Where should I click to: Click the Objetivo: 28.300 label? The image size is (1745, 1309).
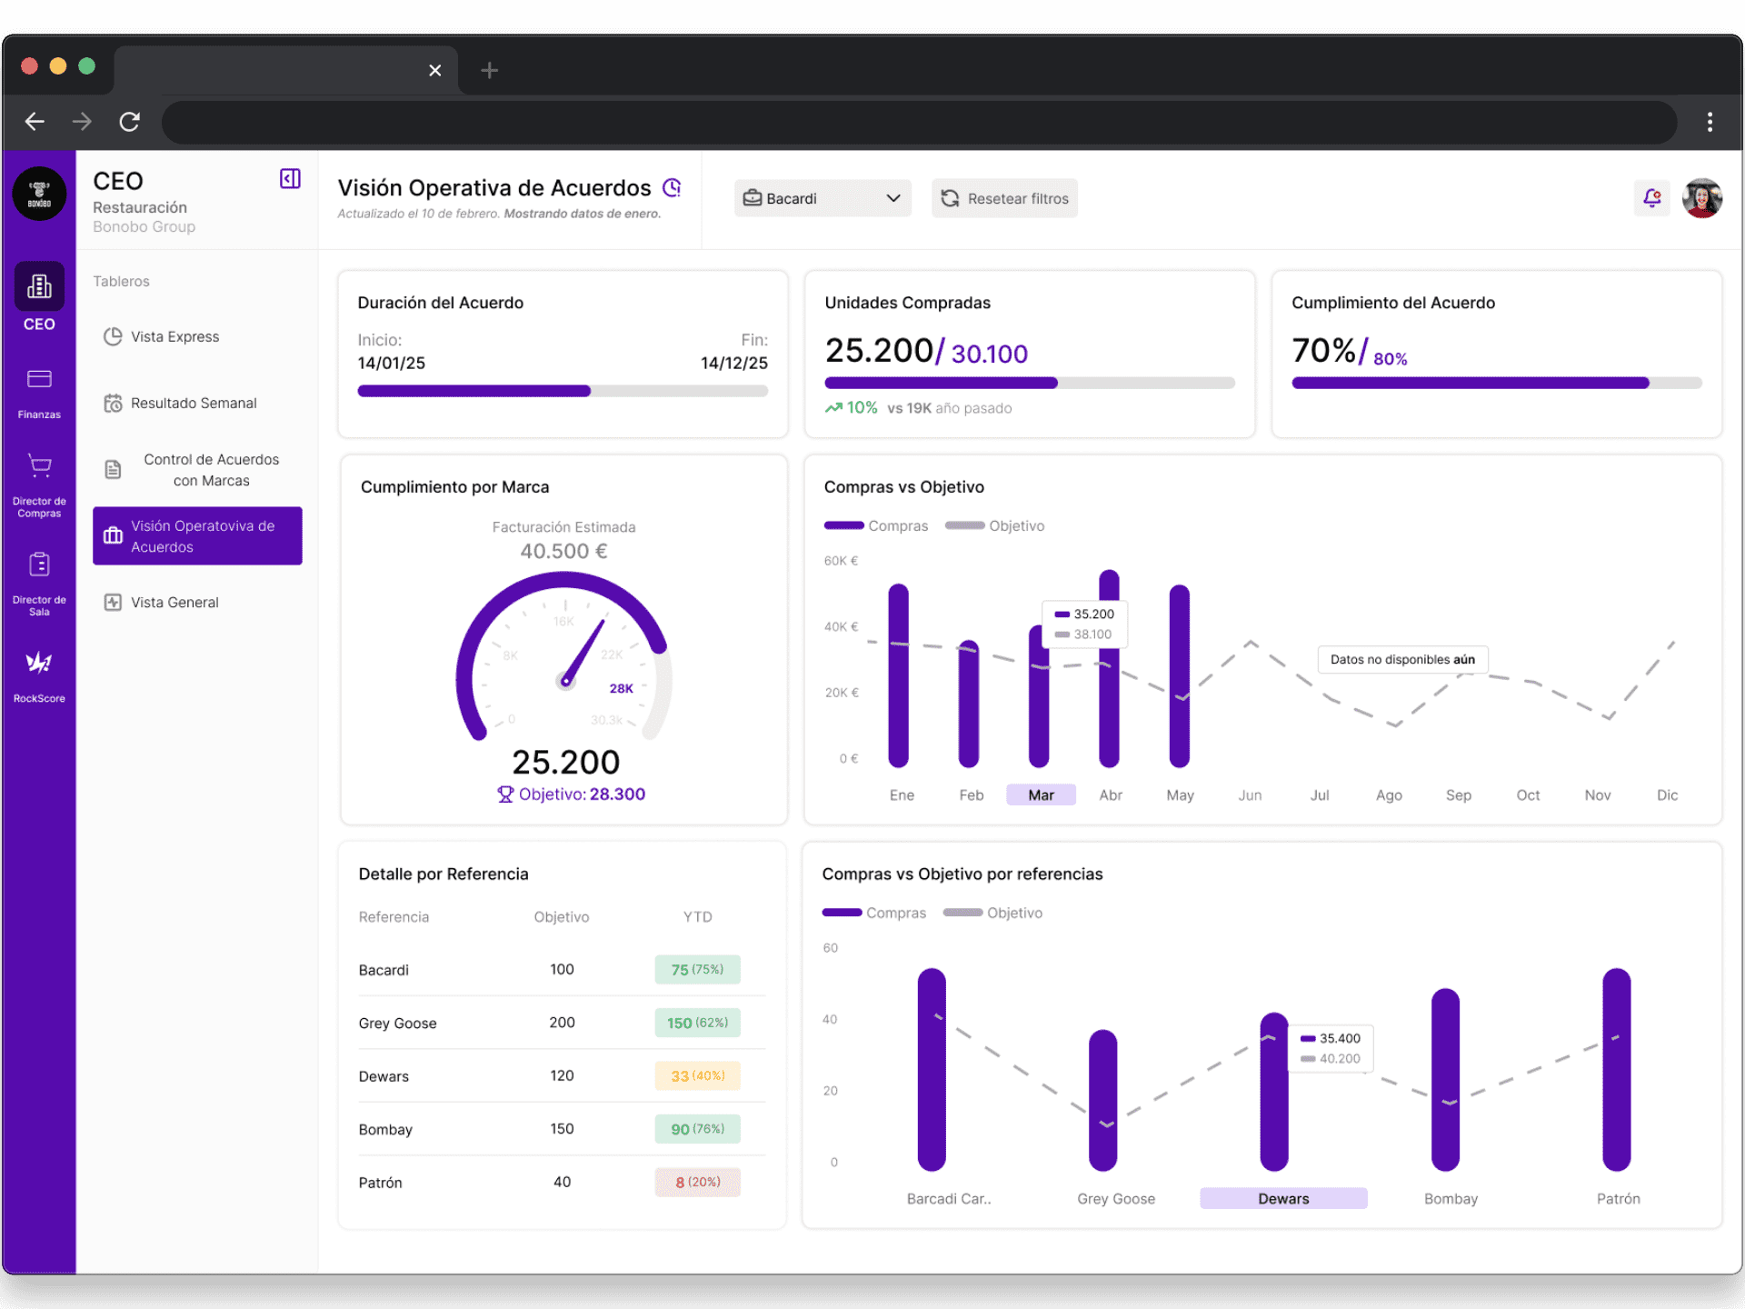point(571,794)
